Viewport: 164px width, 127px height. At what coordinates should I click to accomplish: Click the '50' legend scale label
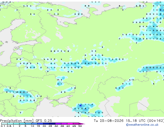80,126
